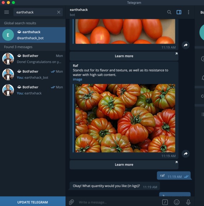Open the Raf tomatoes photo preview

point(125,118)
